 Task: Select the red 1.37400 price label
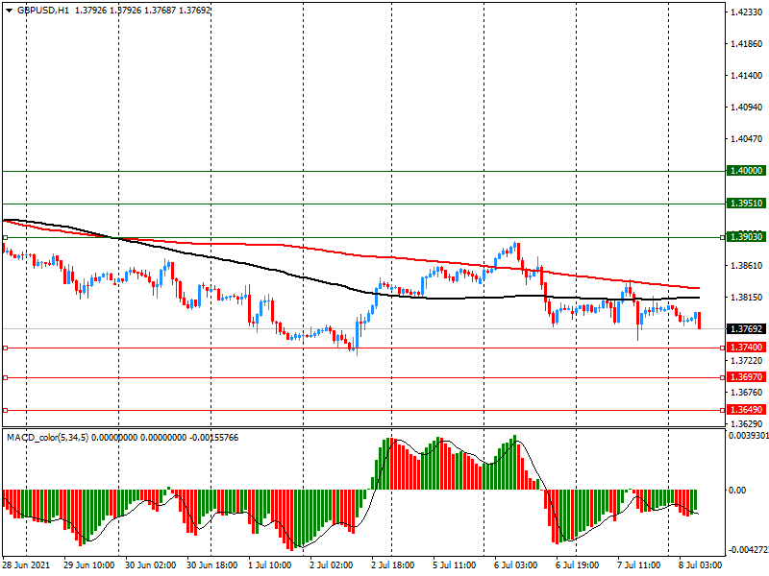tap(746, 347)
